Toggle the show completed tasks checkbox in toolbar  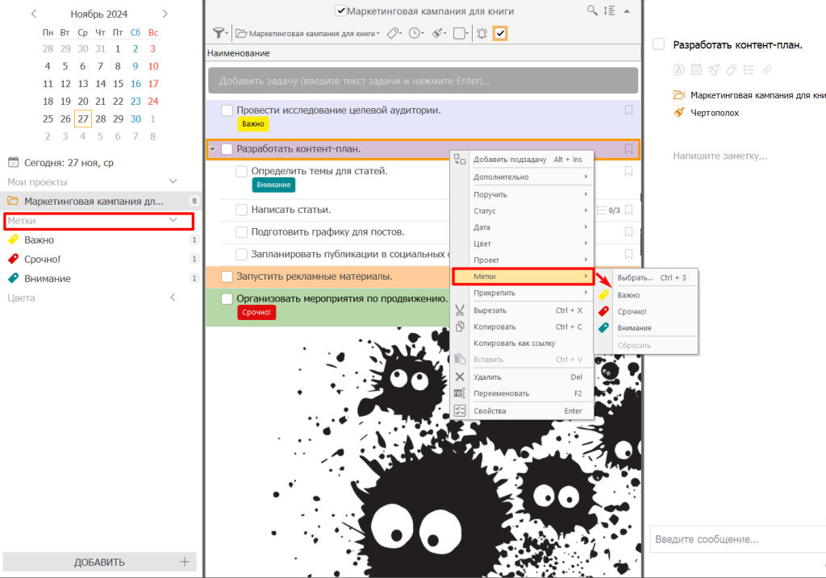click(x=500, y=33)
